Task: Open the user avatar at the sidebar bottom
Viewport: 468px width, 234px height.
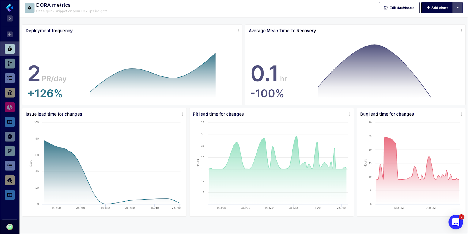Action: pos(10,227)
